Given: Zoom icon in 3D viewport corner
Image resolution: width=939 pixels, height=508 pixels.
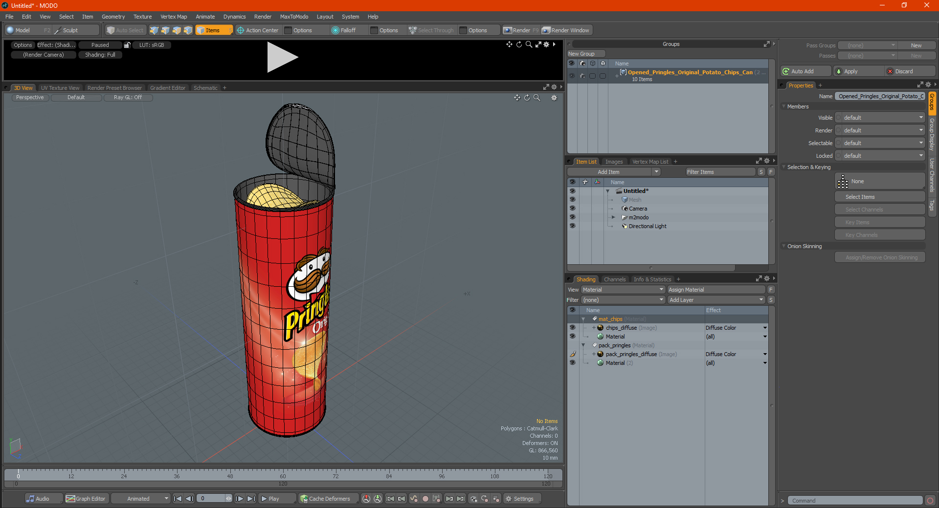Looking at the screenshot, I should click(x=537, y=98).
